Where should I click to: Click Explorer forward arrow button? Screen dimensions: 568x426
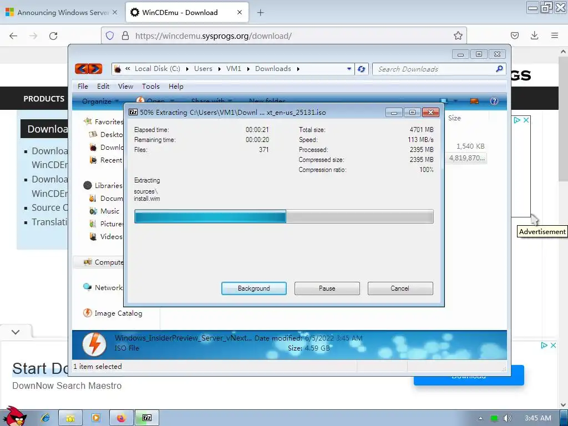coord(95,68)
